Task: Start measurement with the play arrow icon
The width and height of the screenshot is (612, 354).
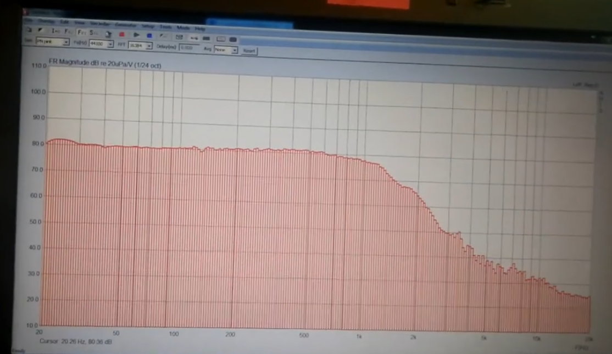Action: tap(136, 35)
